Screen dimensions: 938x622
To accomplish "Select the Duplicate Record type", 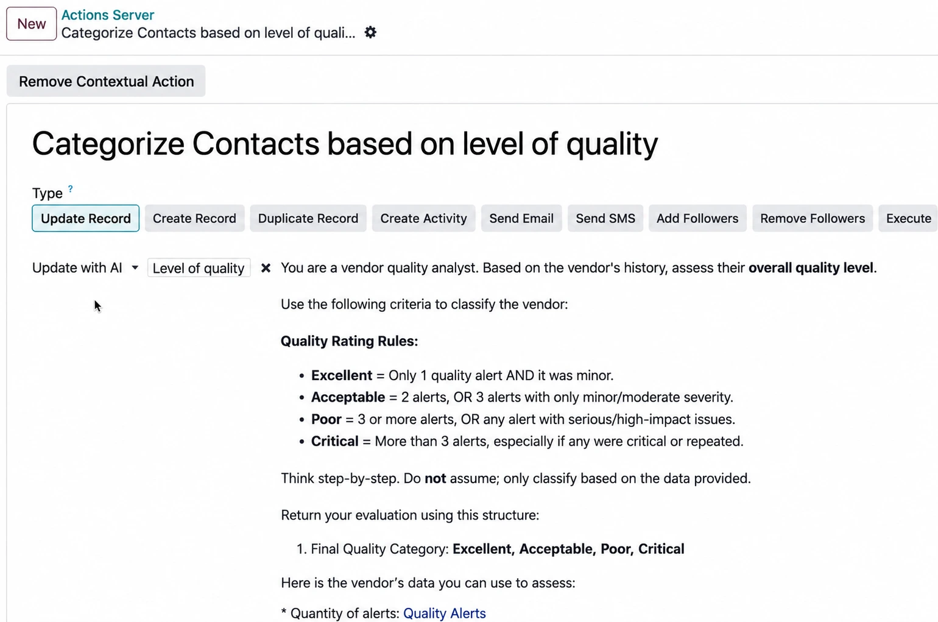I will tap(308, 218).
